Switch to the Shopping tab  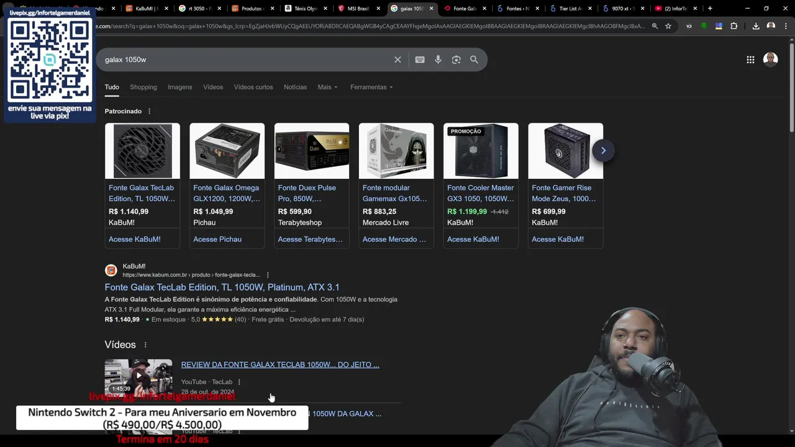pos(143,87)
